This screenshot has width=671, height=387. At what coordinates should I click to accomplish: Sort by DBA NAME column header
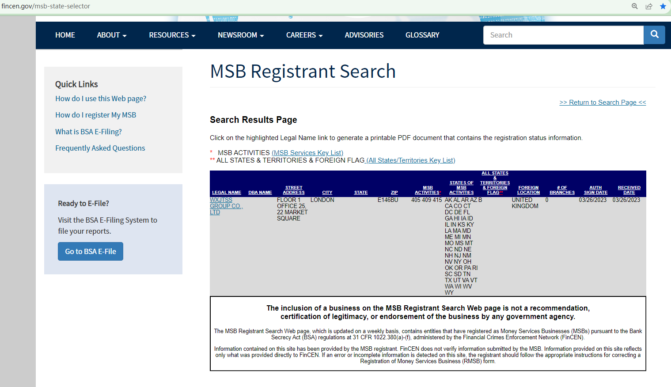click(260, 193)
